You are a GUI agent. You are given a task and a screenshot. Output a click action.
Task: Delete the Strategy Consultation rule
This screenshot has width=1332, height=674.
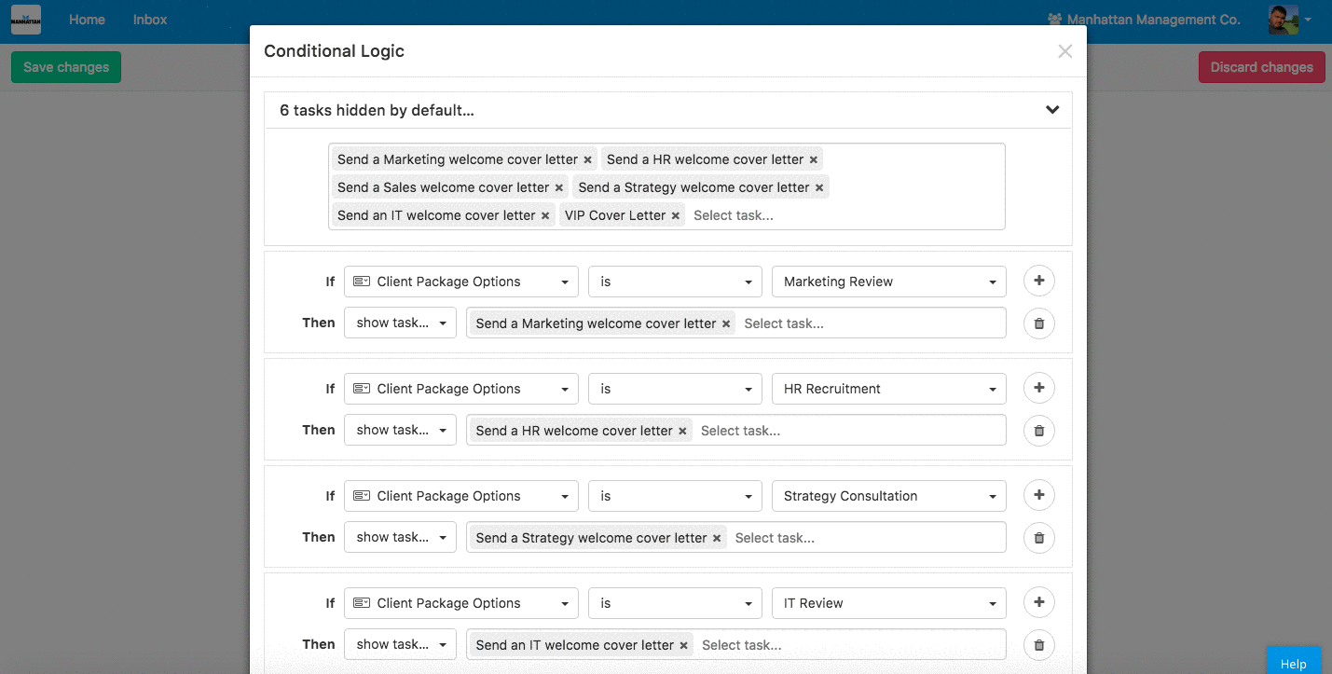coord(1039,538)
